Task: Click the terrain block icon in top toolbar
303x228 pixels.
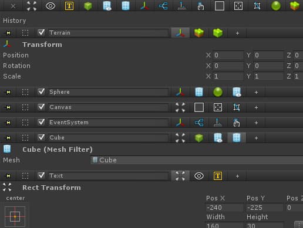Action: point(295,6)
